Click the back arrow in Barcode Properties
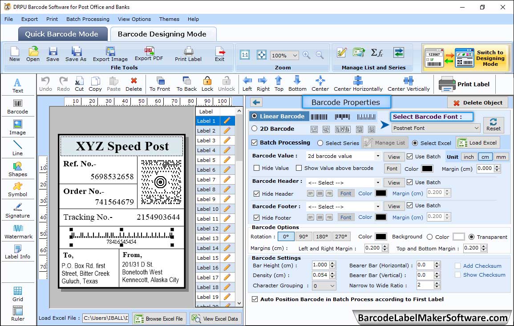This screenshot has height=326, width=514. 256,102
